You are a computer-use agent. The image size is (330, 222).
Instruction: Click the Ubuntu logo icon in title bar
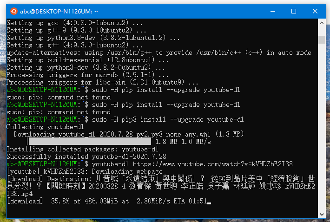14,11
